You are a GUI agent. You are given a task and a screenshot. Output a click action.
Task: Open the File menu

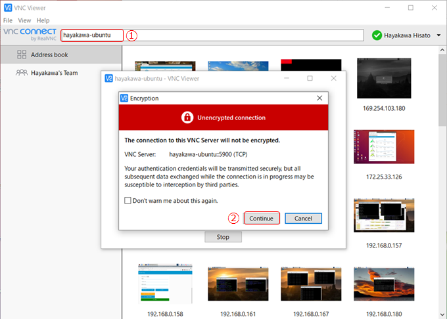pyautogui.click(x=8, y=20)
